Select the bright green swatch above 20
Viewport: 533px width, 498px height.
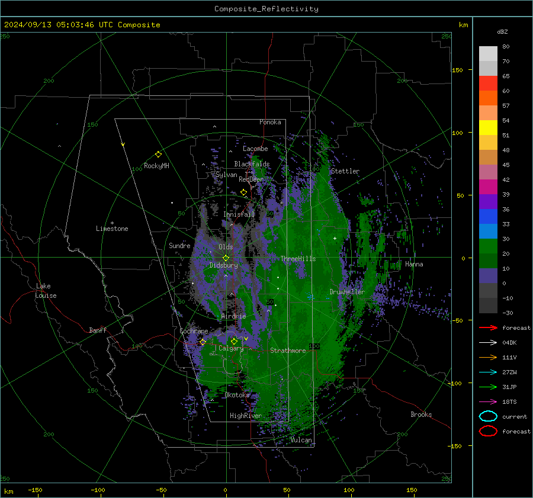[488, 246]
